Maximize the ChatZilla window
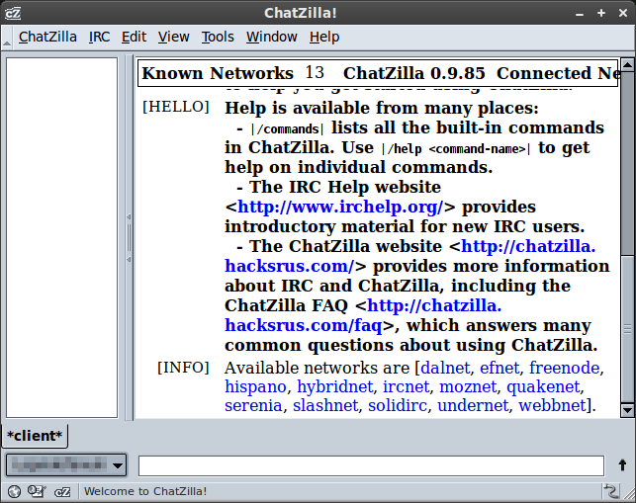The image size is (636, 503). pos(601,13)
